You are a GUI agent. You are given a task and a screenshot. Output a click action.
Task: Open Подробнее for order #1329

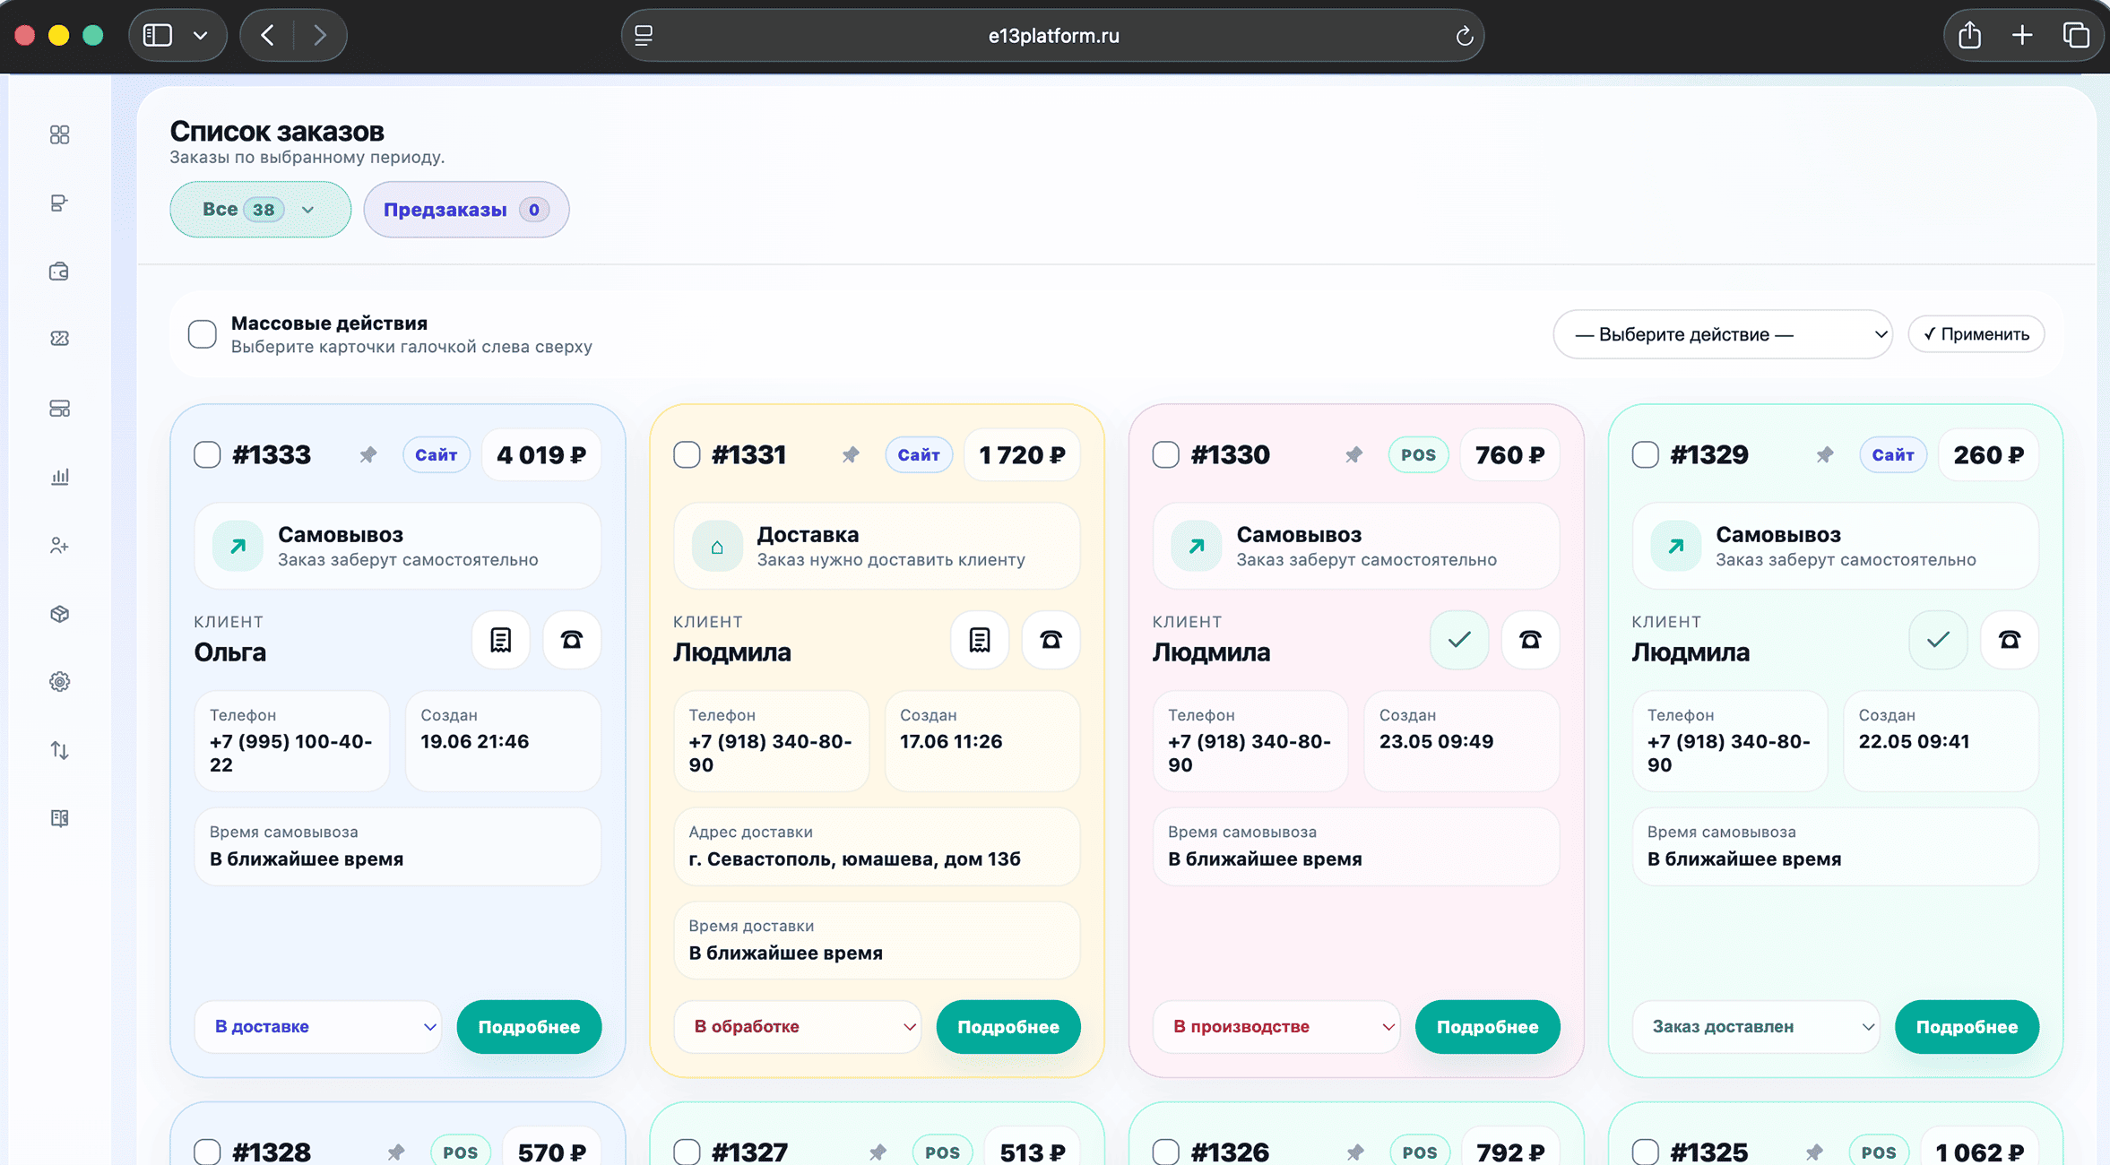(x=1967, y=1027)
